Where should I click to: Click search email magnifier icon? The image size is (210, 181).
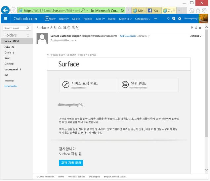(27, 28)
